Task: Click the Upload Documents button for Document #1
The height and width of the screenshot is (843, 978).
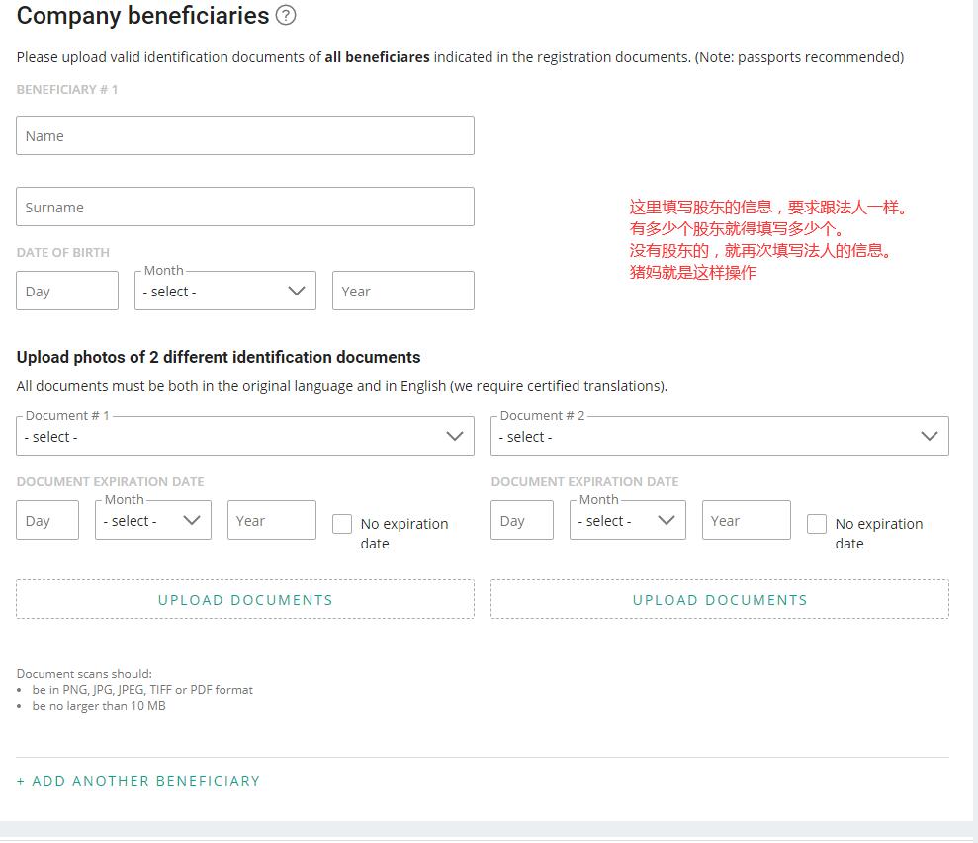Action: click(x=244, y=599)
